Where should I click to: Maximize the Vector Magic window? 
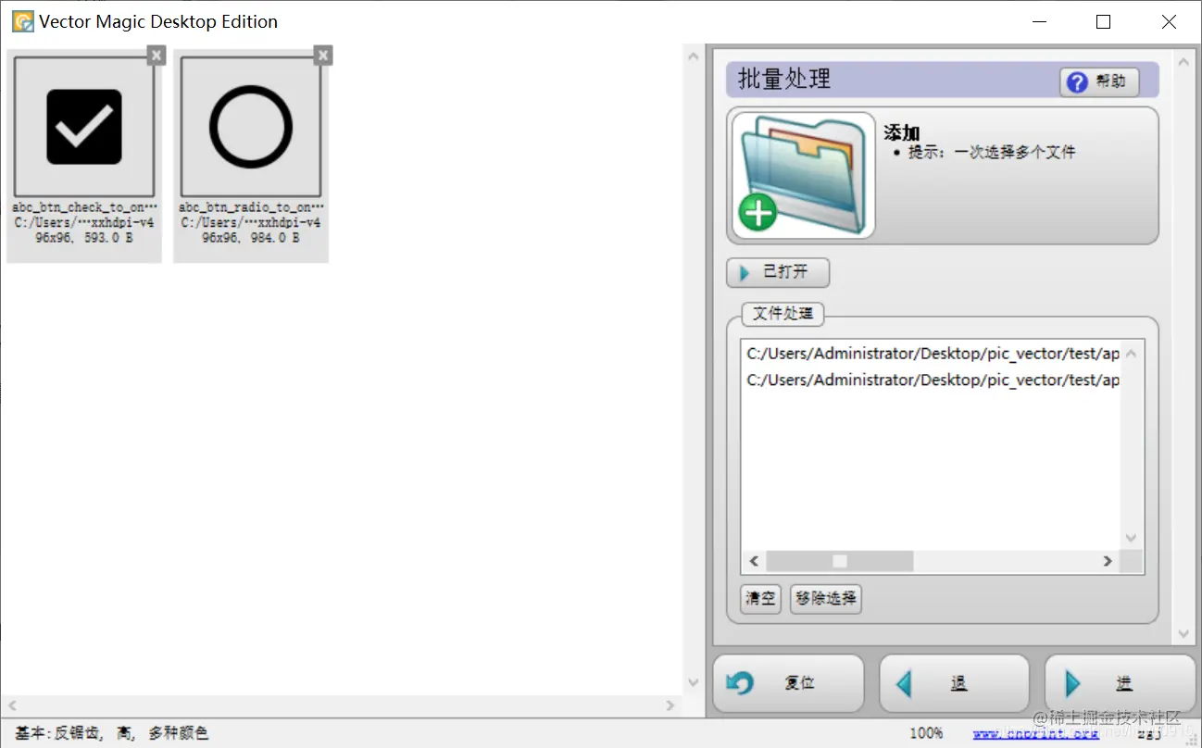click(x=1103, y=21)
